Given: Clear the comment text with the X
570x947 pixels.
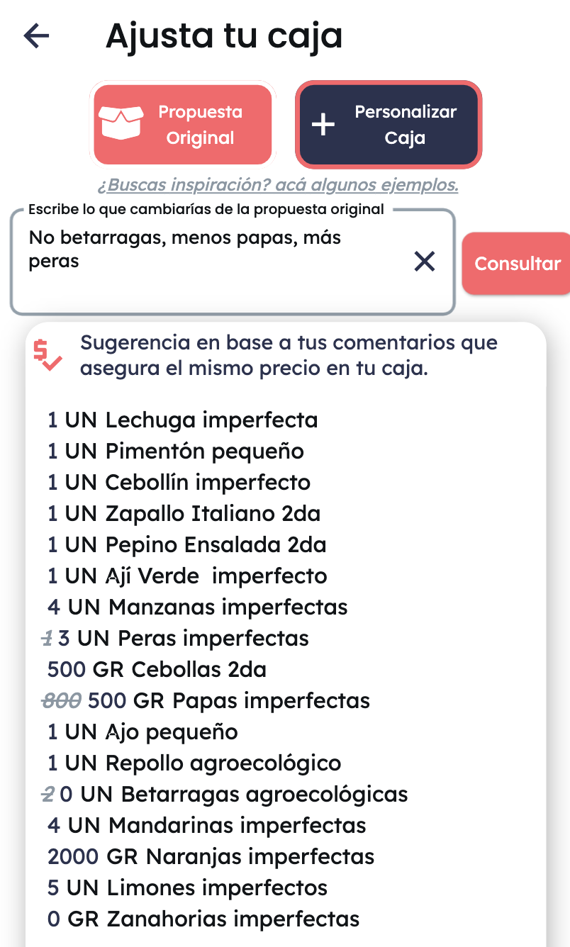Looking at the screenshot, I should tap(424, 262).
